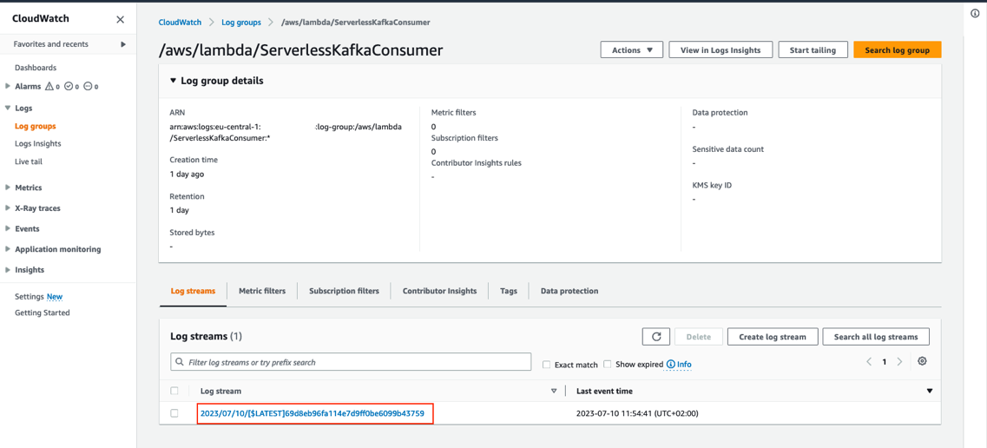Expand the X-Ray traces section
987x448 pixels.
tap(8, 208)
